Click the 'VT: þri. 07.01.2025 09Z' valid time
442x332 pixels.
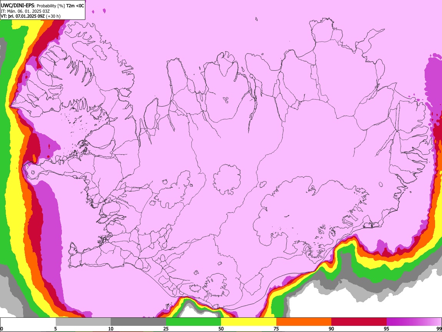point(23,16)
